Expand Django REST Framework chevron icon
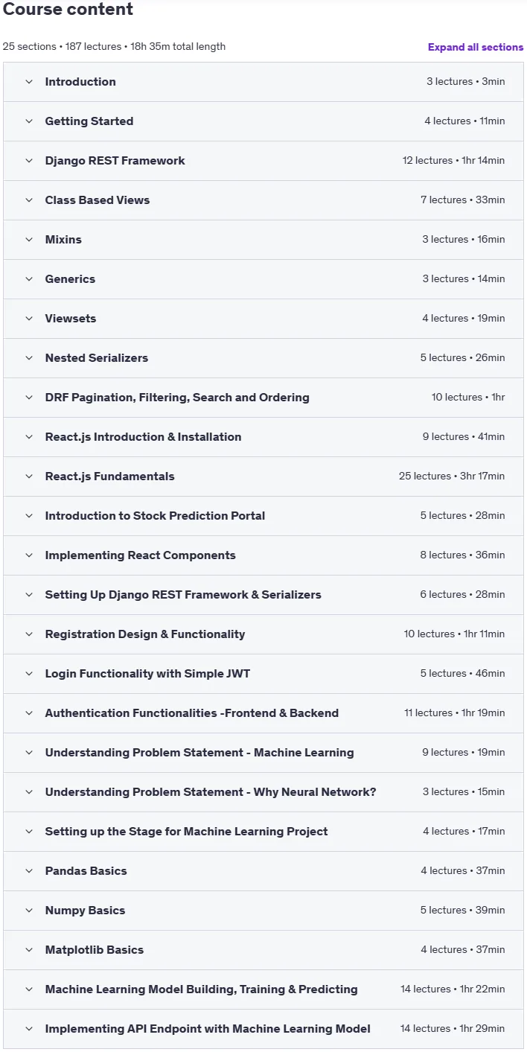This screenshot has width=527, height=1052. (x=29, y=161)
